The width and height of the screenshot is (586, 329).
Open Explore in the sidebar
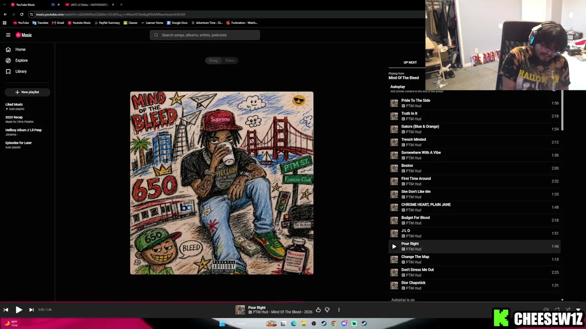(17, 60)
